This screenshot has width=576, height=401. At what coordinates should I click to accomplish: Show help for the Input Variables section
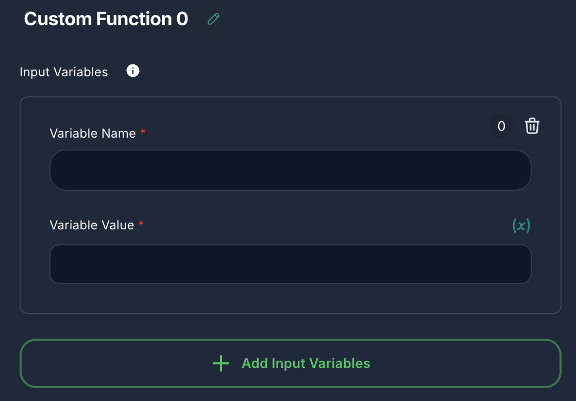click(132, 71)
